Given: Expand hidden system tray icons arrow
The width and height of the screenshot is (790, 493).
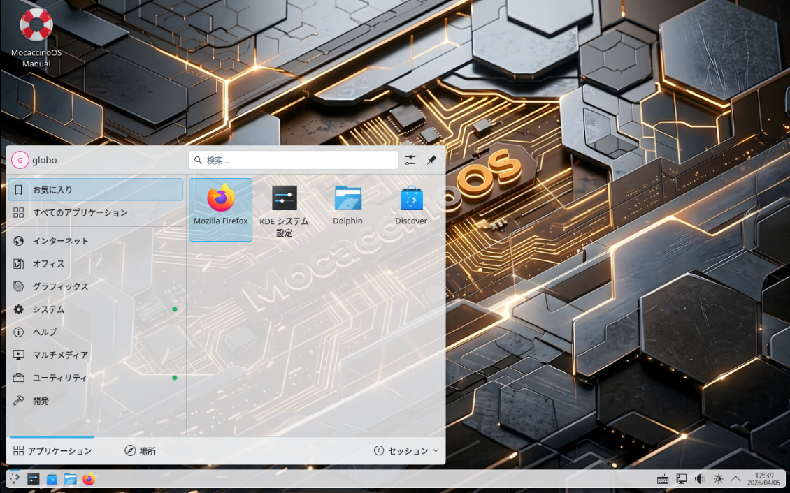Looking at the screenshot, I should click(x=735, y=479).
